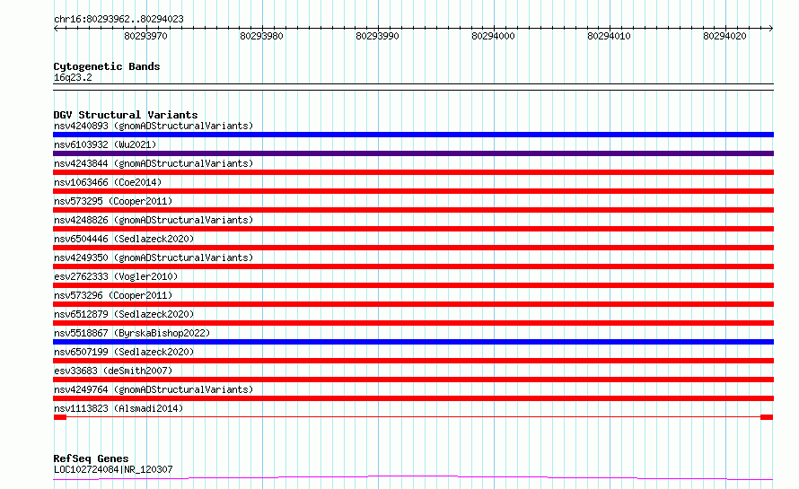
Task: Click the right red block of nsv1113823
Action: pos(767,417)
